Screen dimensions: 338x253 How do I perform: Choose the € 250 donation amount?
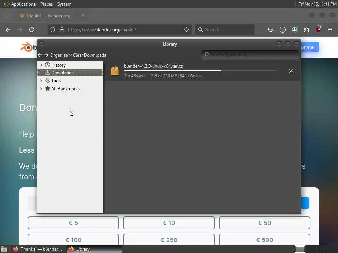point(169,239)
